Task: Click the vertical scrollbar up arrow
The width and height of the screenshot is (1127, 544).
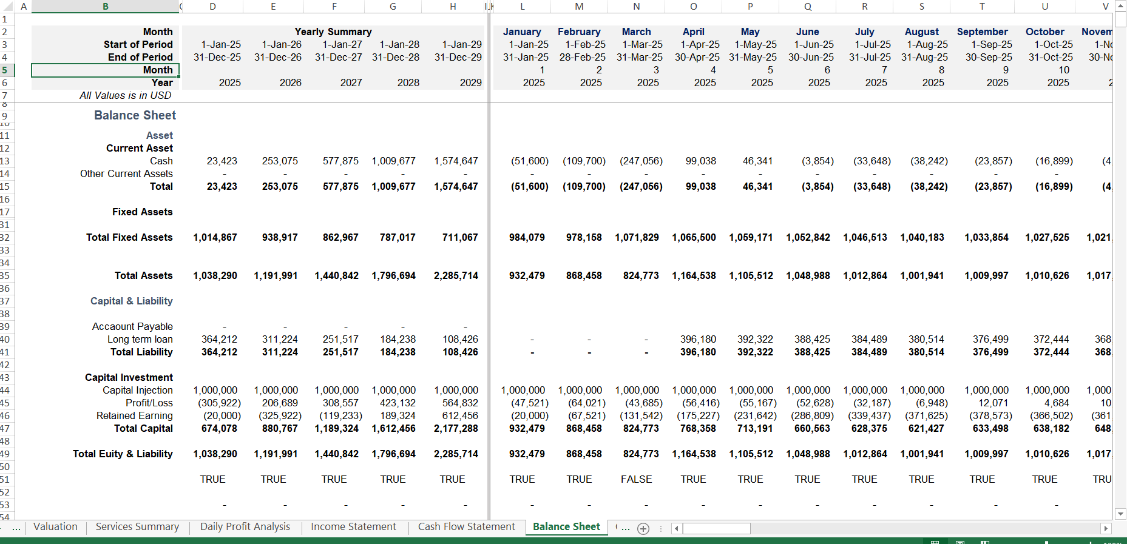Action: coord(1121,6)
